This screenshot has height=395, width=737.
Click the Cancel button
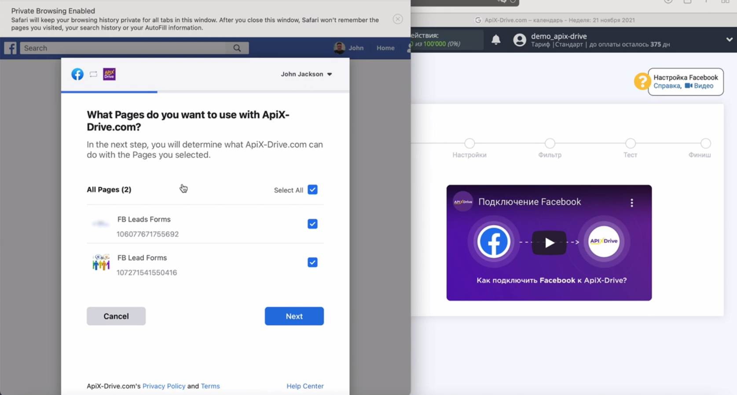pyautogui.click(x=116, y=316)
